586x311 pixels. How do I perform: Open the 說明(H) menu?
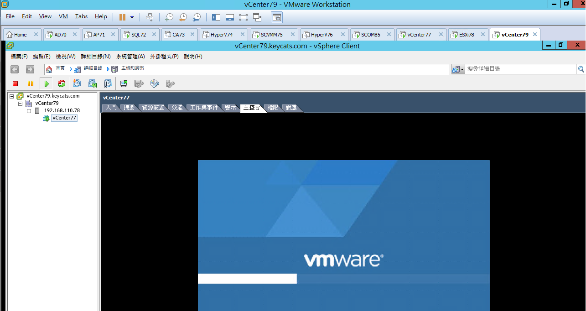tap(193, 57)
